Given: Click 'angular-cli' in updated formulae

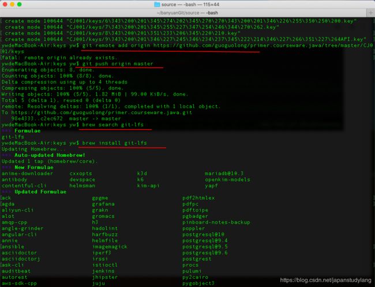Looking at the screenshot, I should [x=19, y=235].
